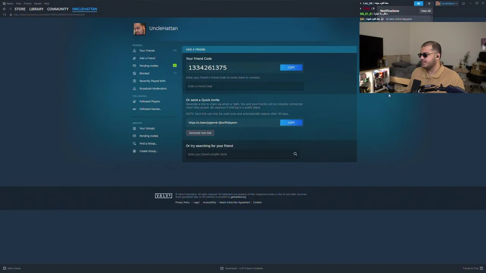Go to the STORE tab
The width and height of the screenshot is (486, 273).
click(x=20, y=9)
